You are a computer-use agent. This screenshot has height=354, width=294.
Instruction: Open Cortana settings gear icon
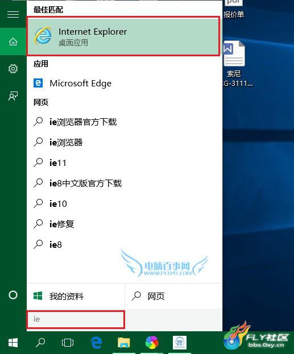click(x=13, y=69)
